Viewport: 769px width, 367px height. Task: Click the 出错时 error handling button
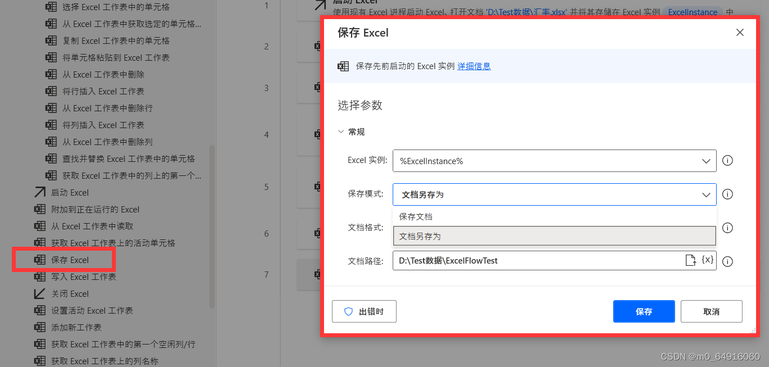[364, 311]
